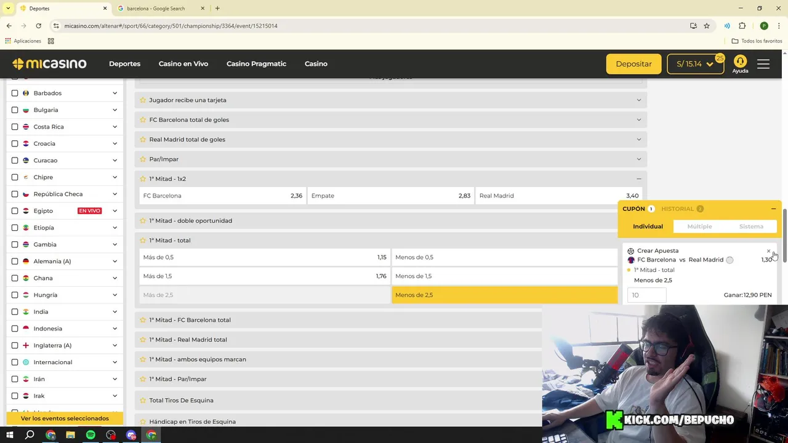The height and width of the screenshot is (443, 788).
Task: Check the Bulgaria checkbox
Action: 15,110
